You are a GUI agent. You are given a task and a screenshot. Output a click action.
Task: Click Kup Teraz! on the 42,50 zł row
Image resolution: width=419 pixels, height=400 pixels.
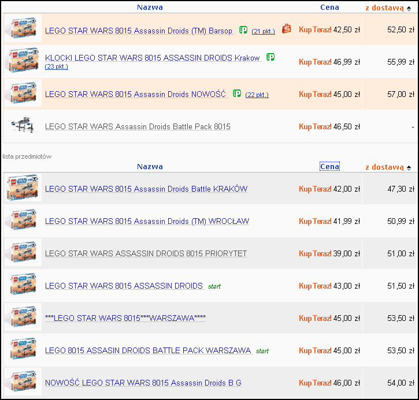point(315,29)
